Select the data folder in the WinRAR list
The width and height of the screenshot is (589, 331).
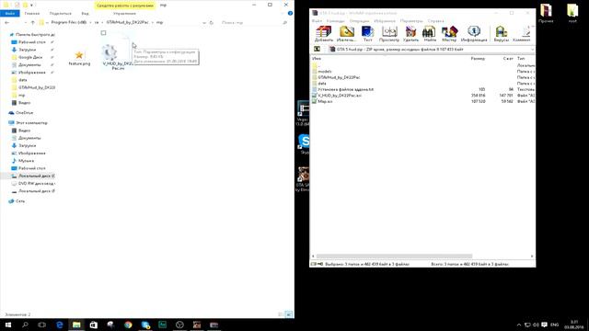tap(322, 84)
